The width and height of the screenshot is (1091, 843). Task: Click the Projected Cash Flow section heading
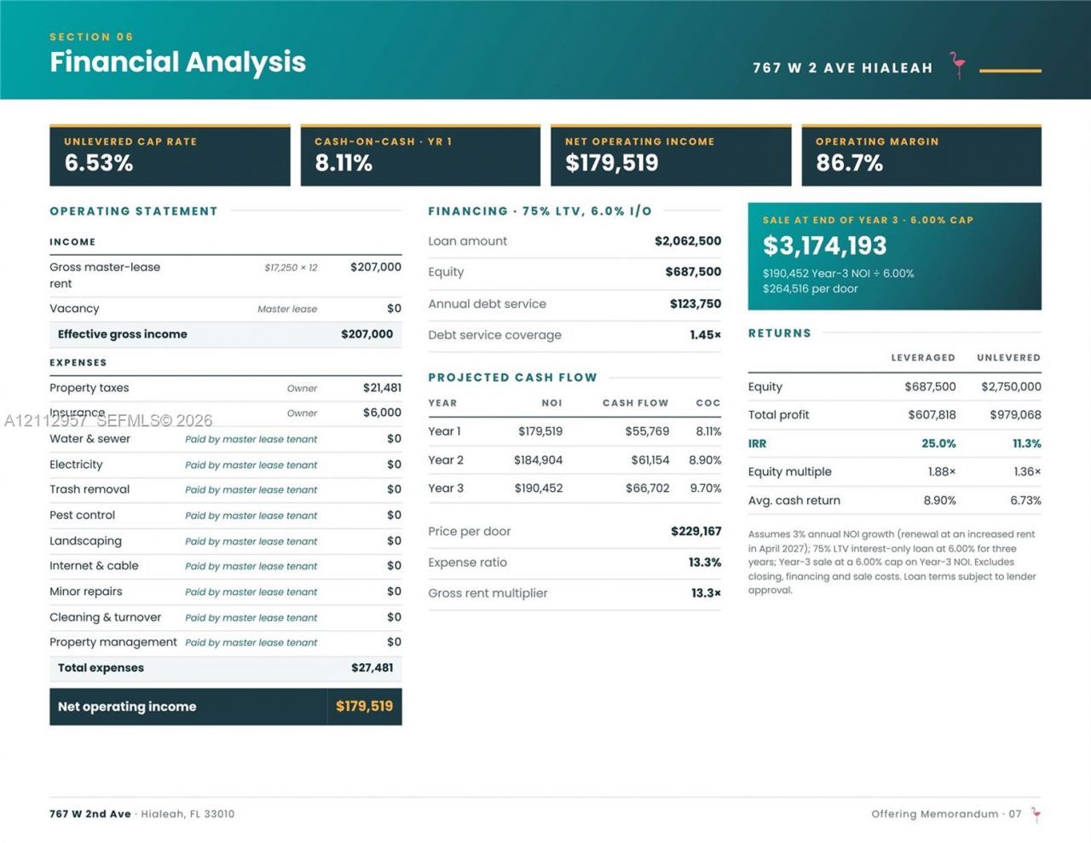point(512,378)
